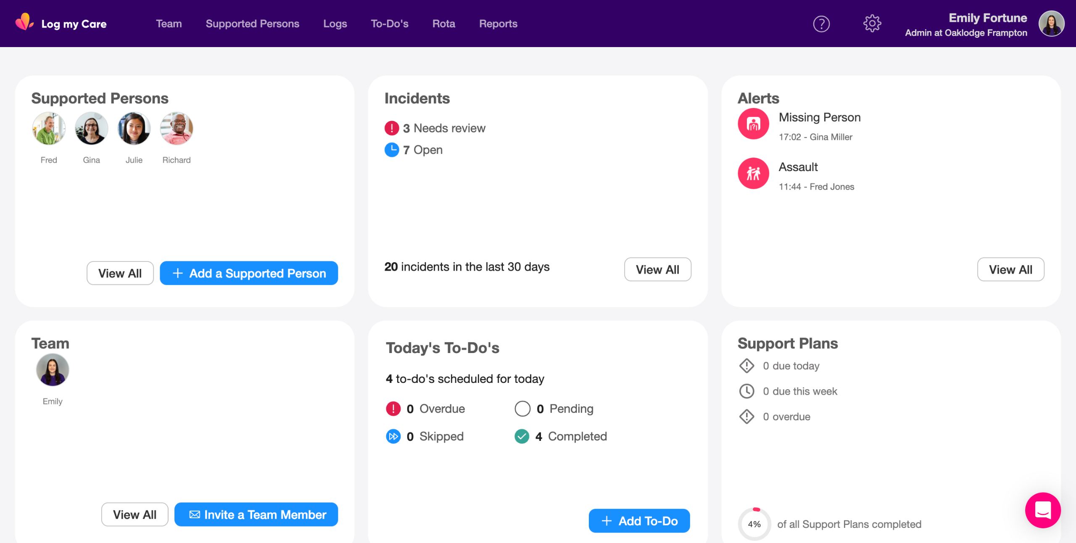Click the Assault alert icon
The image size is (1076, 543).
tap(753, 174)
